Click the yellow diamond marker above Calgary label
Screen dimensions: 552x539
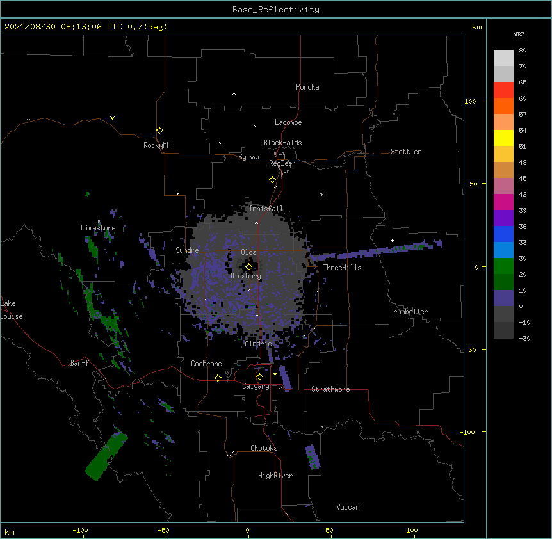pos(259,377)
